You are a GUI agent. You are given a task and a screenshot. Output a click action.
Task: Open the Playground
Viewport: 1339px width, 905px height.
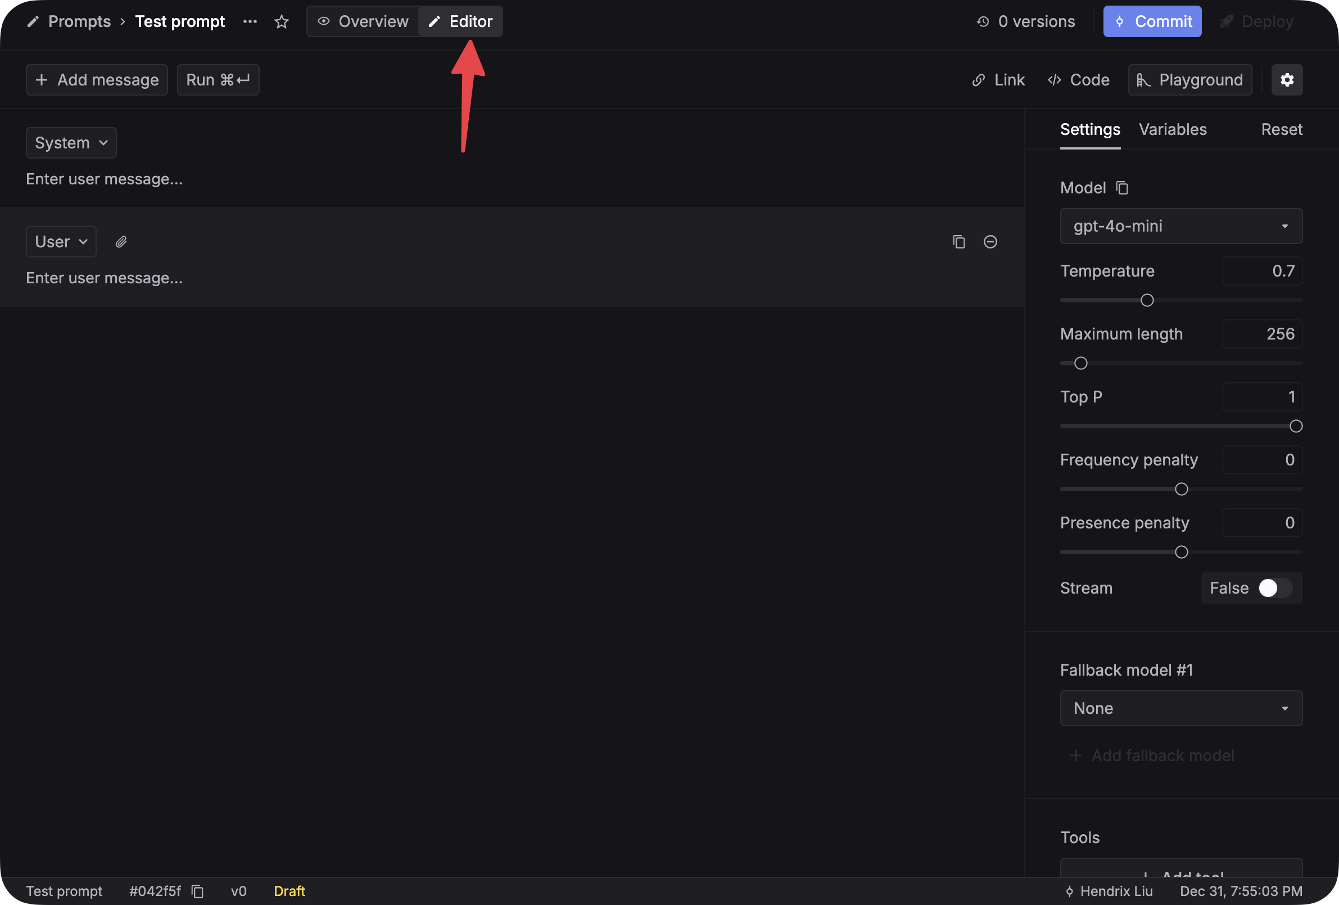pos(1189,79)
